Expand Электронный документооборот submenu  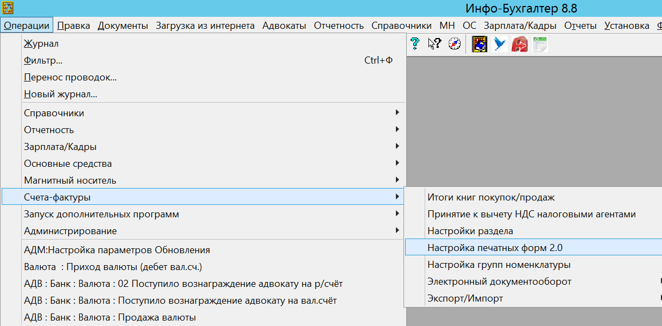tap(534, 281)
